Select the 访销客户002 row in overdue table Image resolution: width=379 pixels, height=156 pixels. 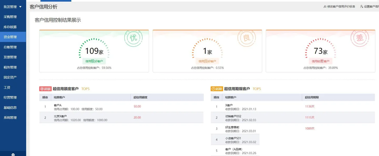293,118
